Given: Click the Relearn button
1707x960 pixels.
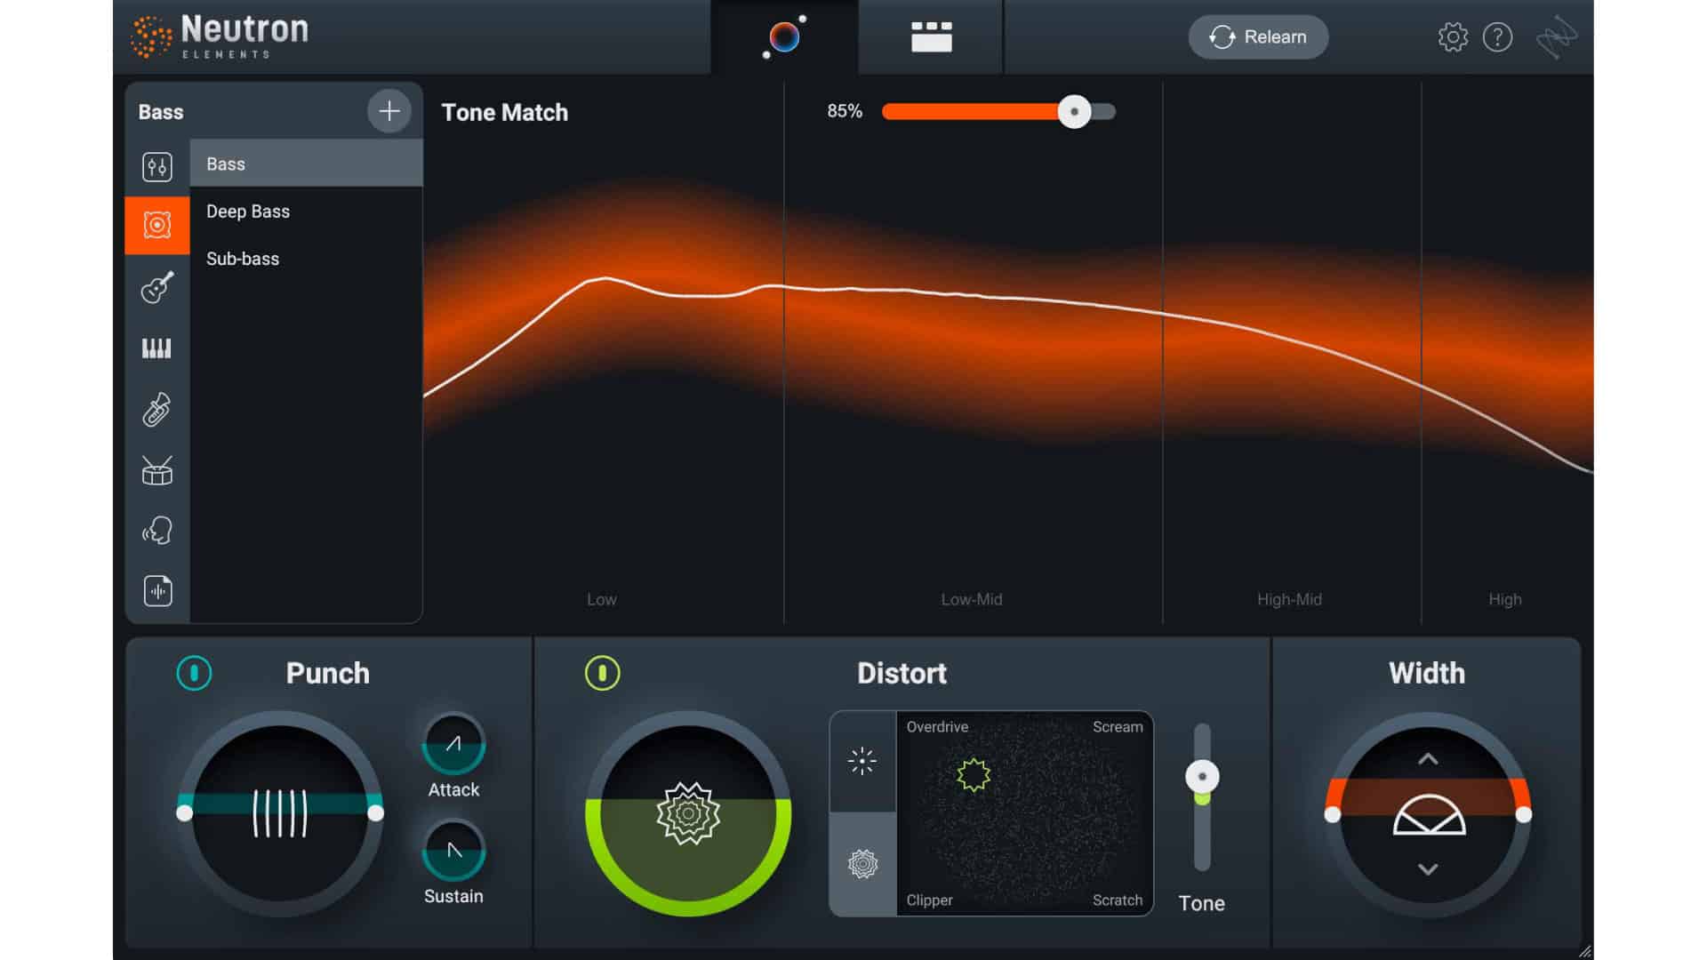Looking at the screenshot, I should click(x=1258, y=37).
